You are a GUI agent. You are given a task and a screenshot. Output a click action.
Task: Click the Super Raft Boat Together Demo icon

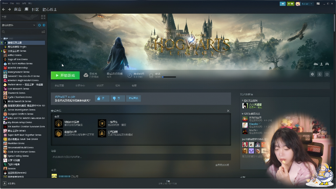pos(5,135)
